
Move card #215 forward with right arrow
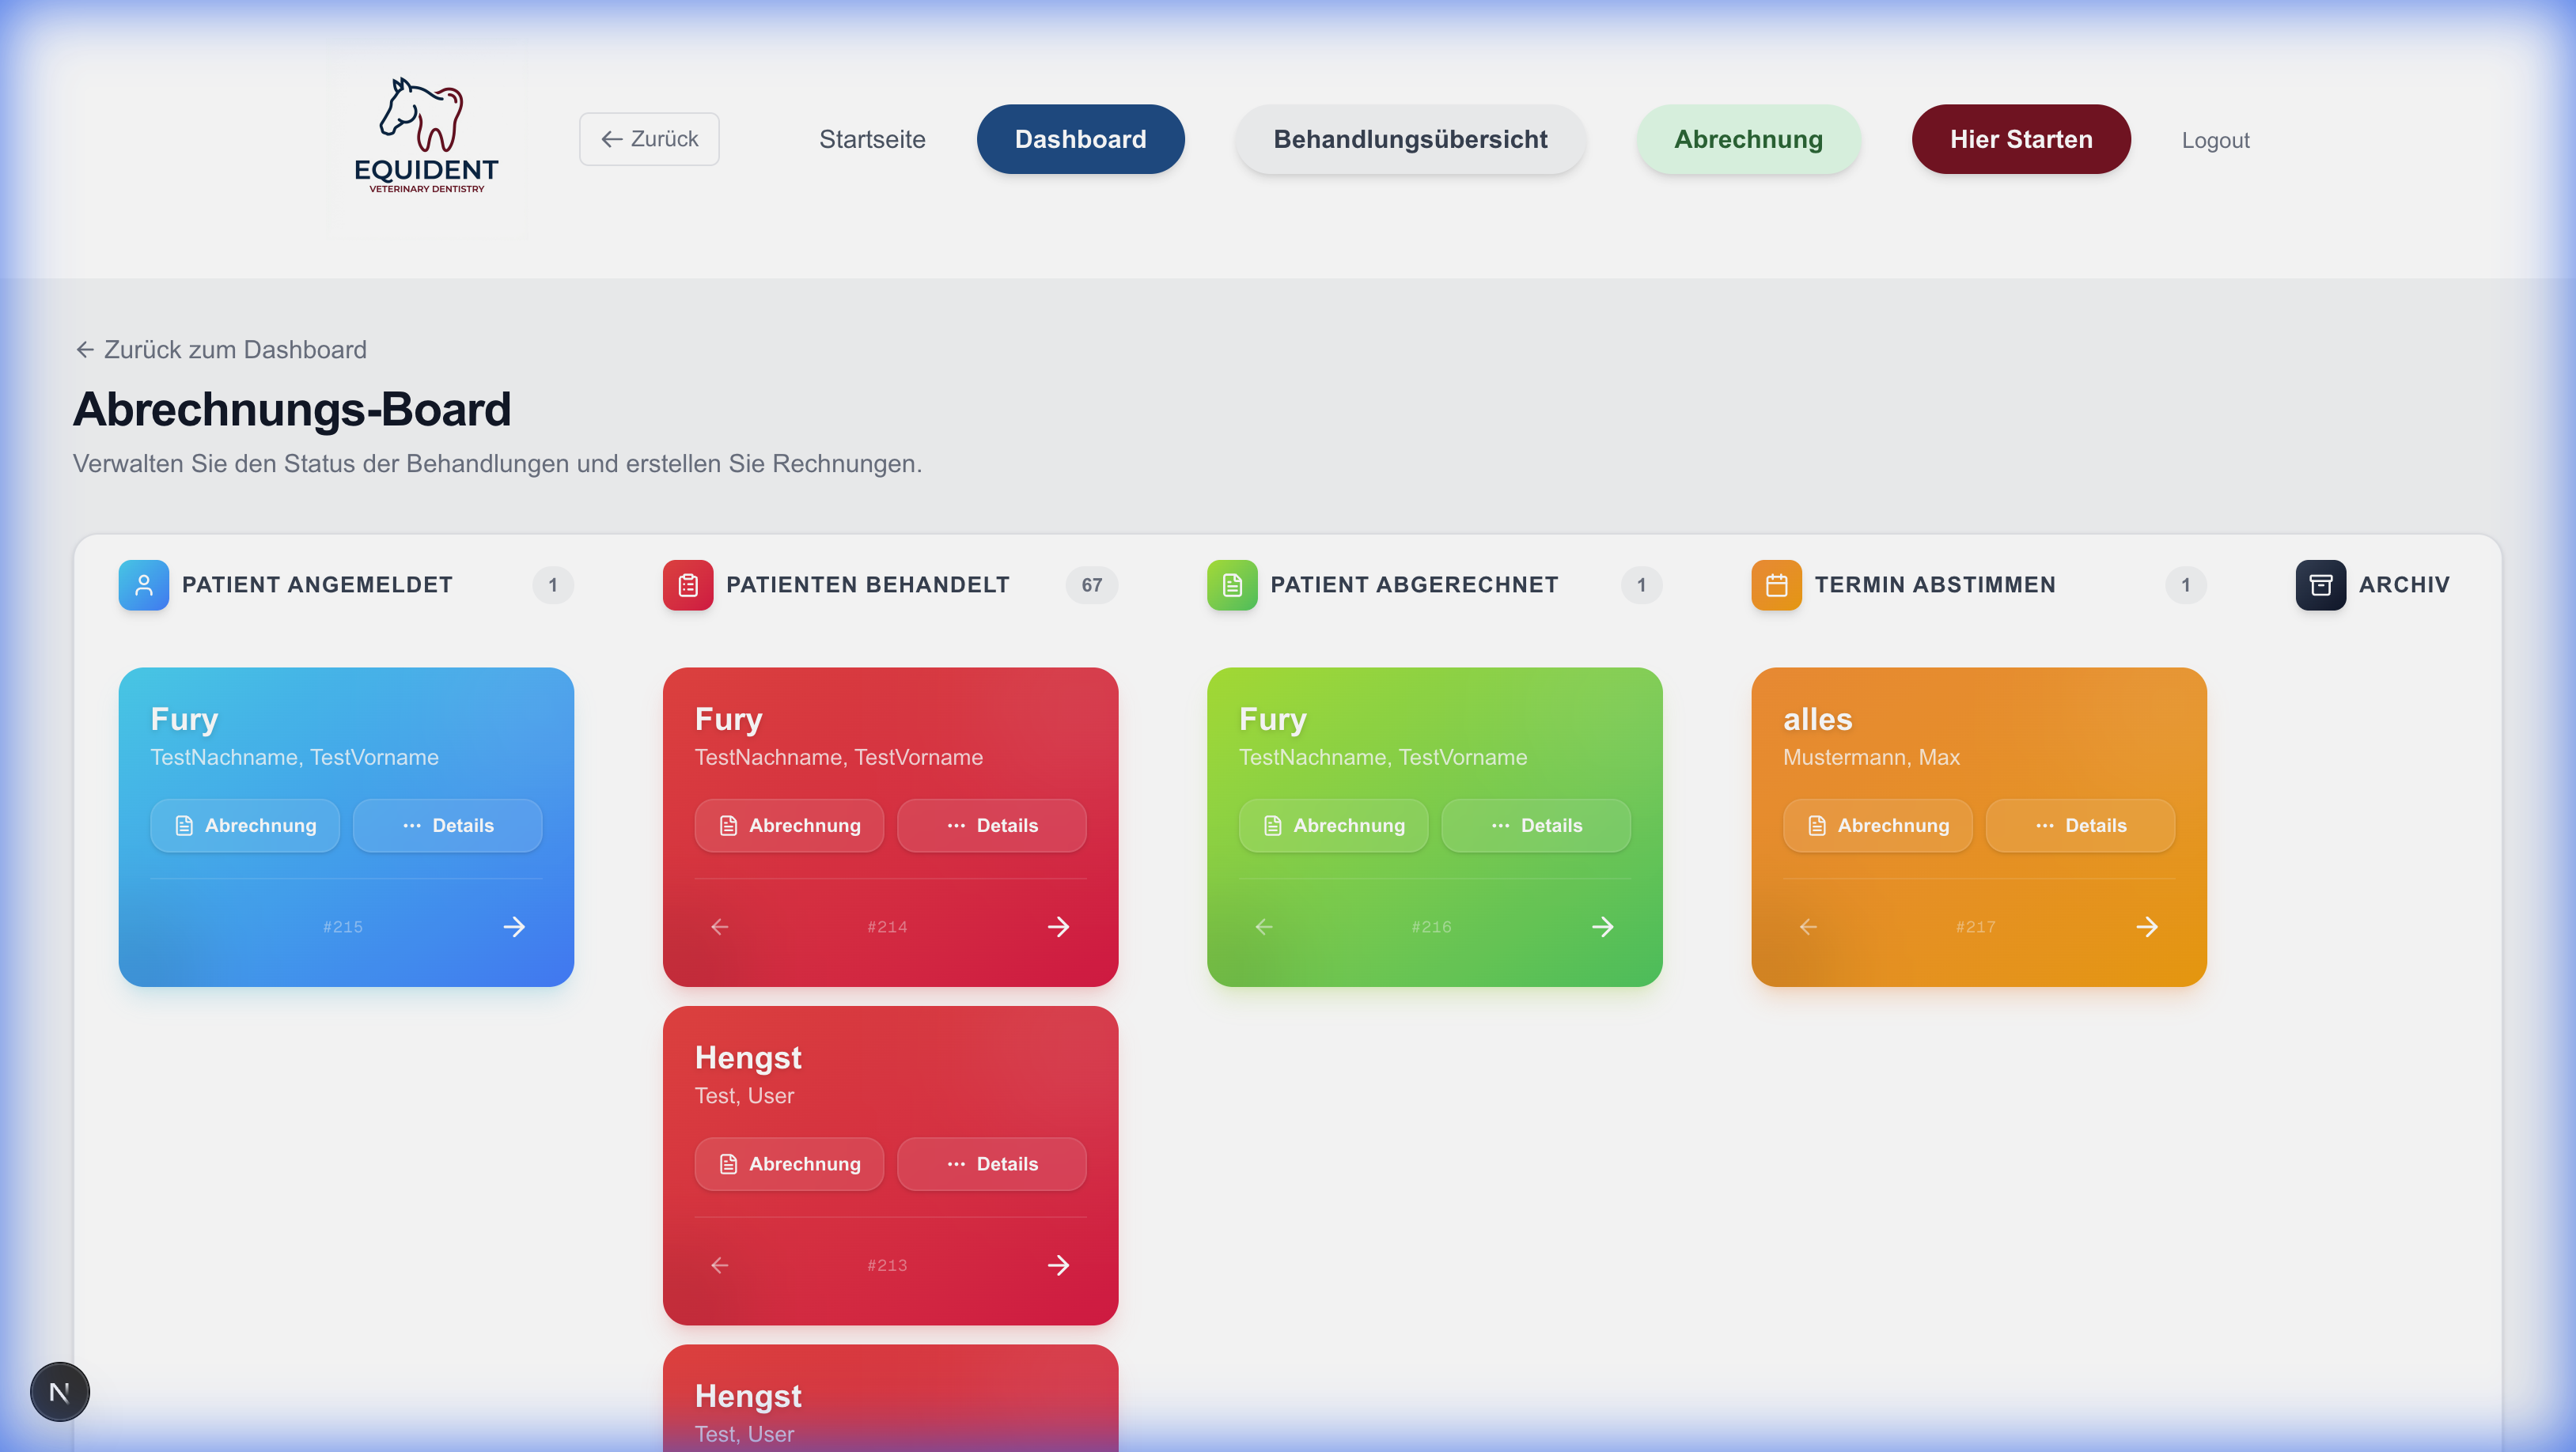[513, 926]
